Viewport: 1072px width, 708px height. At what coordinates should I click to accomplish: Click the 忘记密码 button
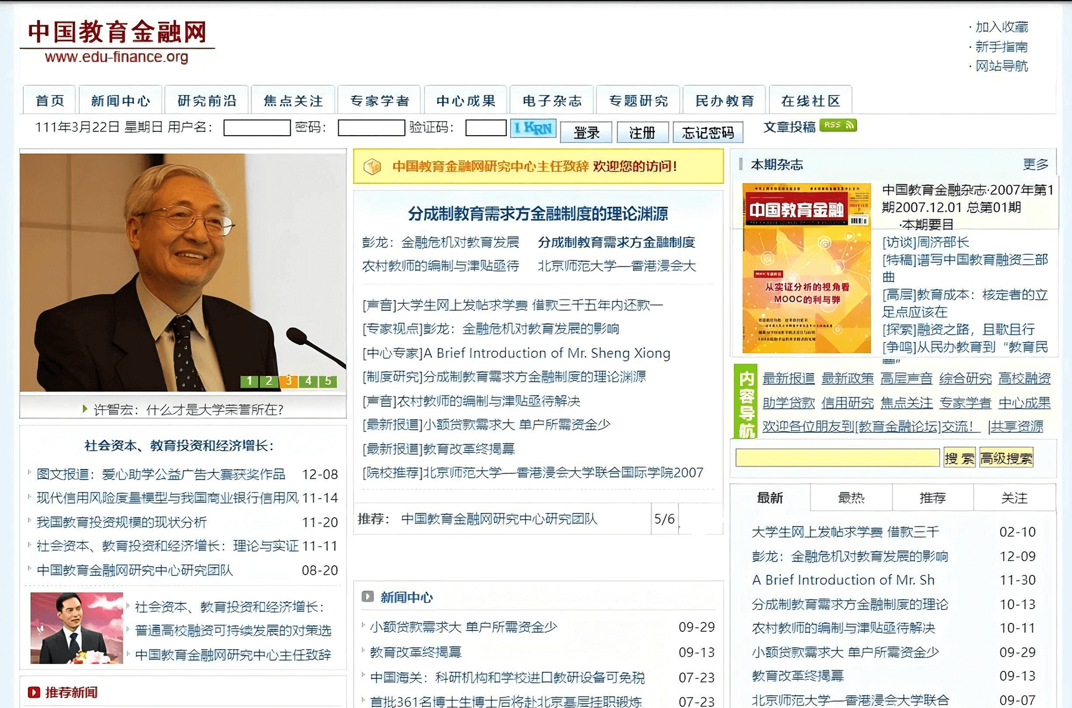[x=708, y=133]
